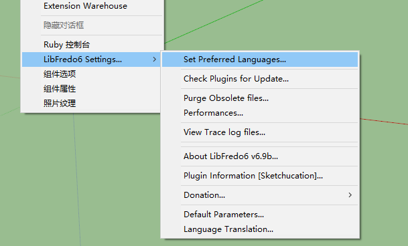Viewport: 408px width, 246px height.
Task: Choose Purge Obsolete files...
Action: (260, 98)
